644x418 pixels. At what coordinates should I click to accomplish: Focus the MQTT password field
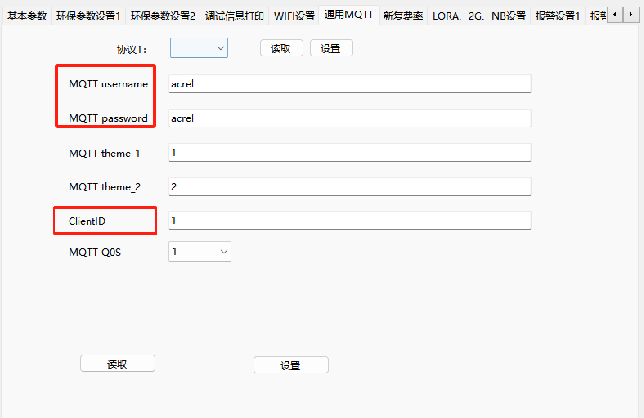pos(350,118)
